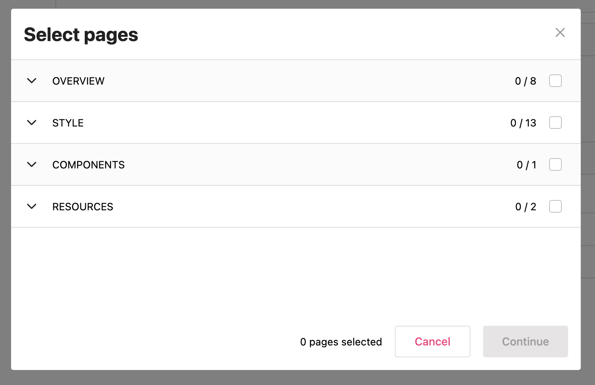Check the RESOURCES select-all checkbox
The height and width of the screenshot is (385, 595).
555,206
